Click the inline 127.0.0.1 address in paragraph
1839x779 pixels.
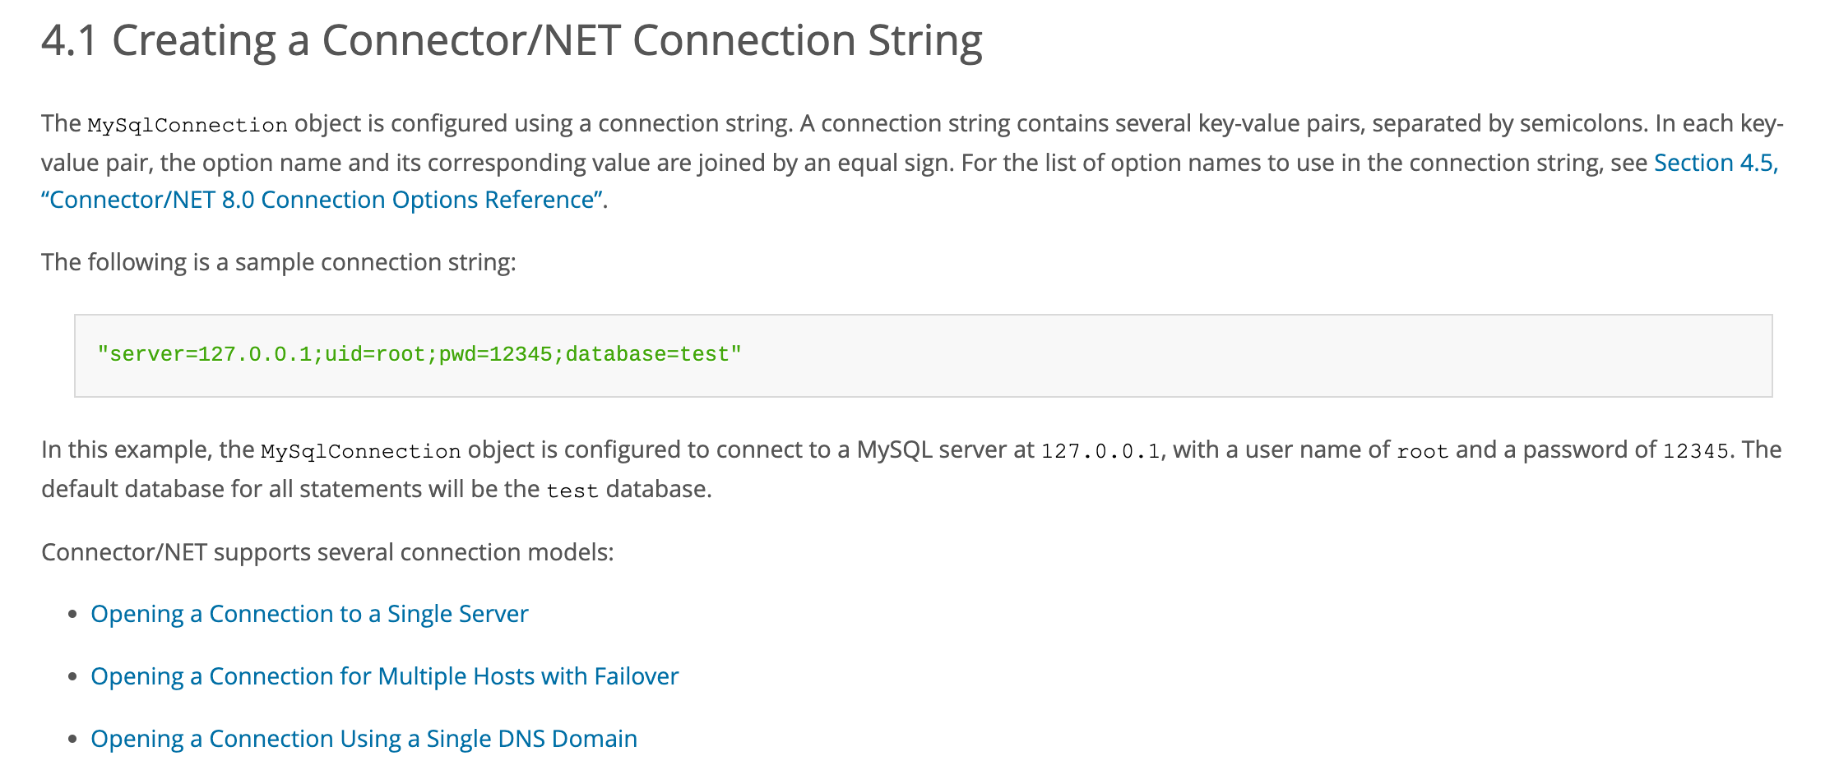(1101, 451)
